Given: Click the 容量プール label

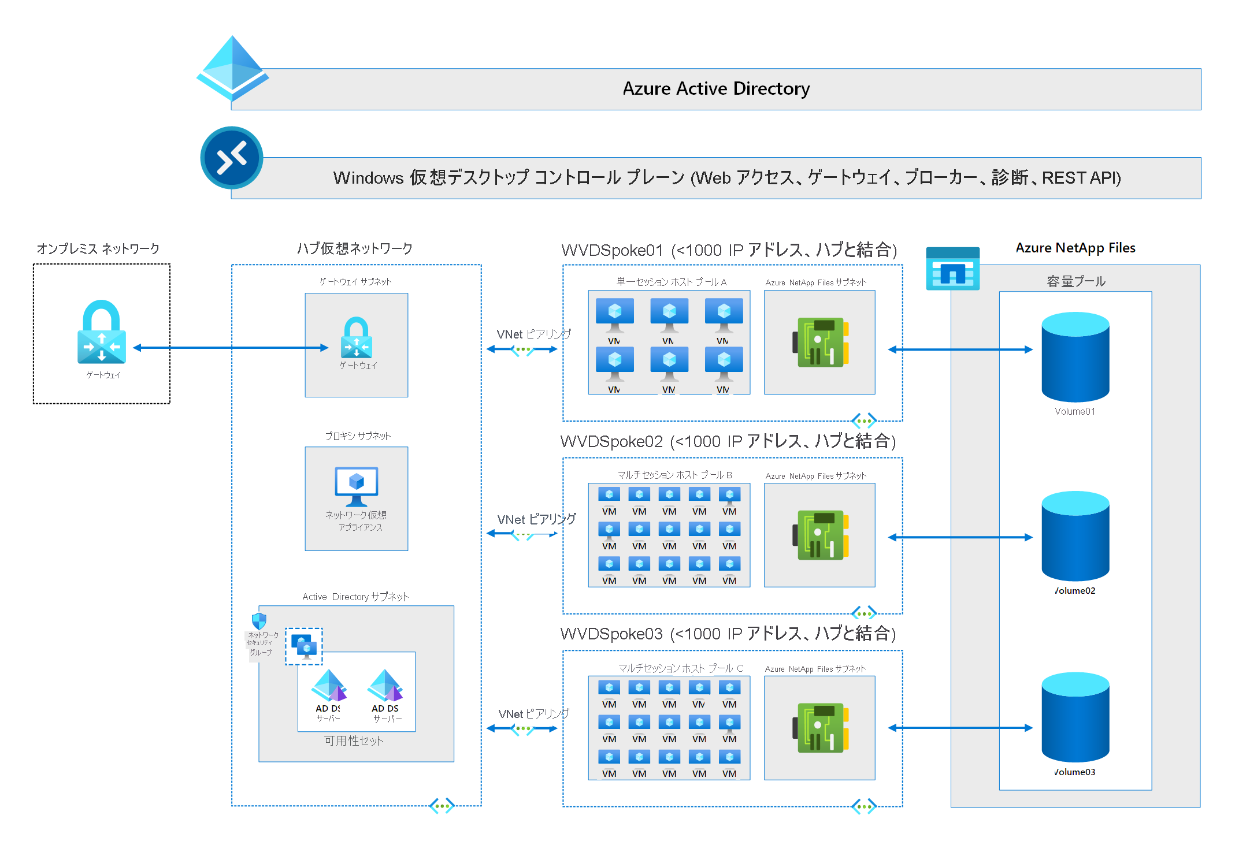Looking at the screenshot, I should tap(1076, 281).
